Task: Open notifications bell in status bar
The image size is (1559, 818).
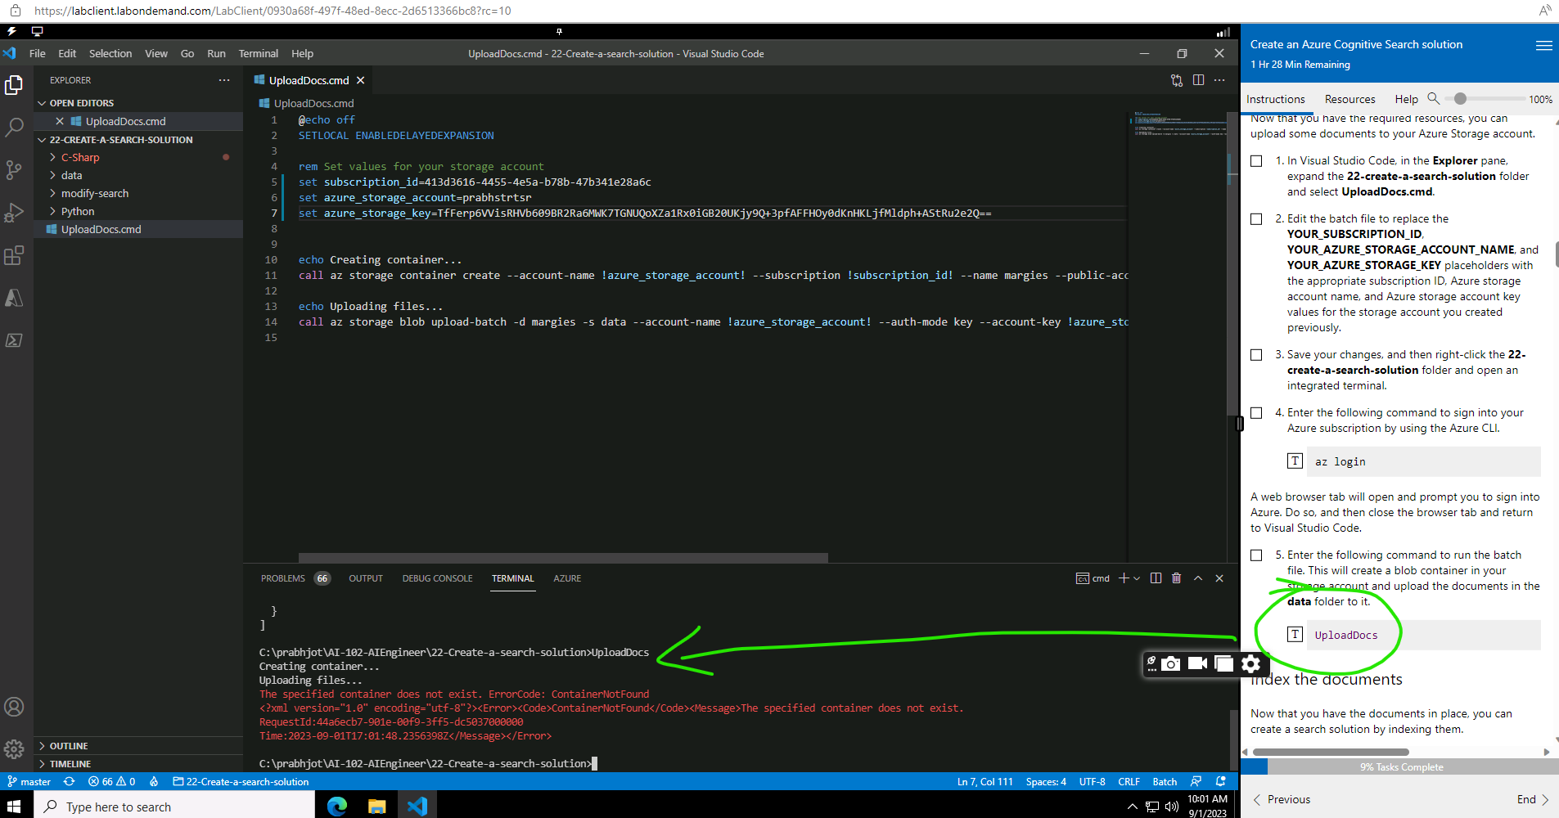Action: pos(1221,782)
